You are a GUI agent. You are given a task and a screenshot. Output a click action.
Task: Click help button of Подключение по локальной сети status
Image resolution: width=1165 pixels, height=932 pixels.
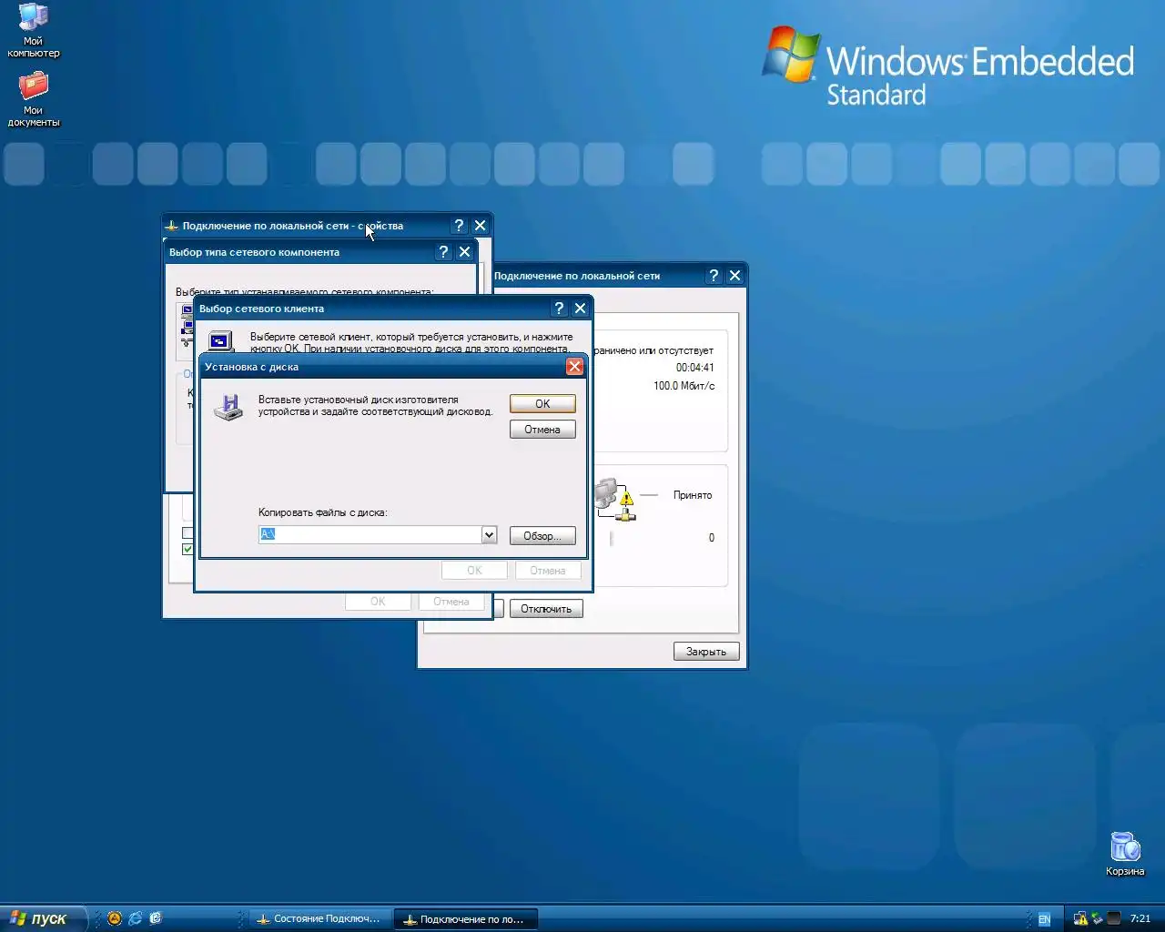(x=714, y=276)
